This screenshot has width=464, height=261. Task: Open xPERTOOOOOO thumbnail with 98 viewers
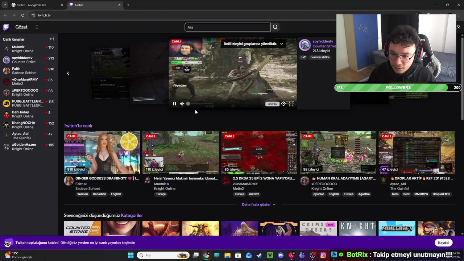pos(338,153)
